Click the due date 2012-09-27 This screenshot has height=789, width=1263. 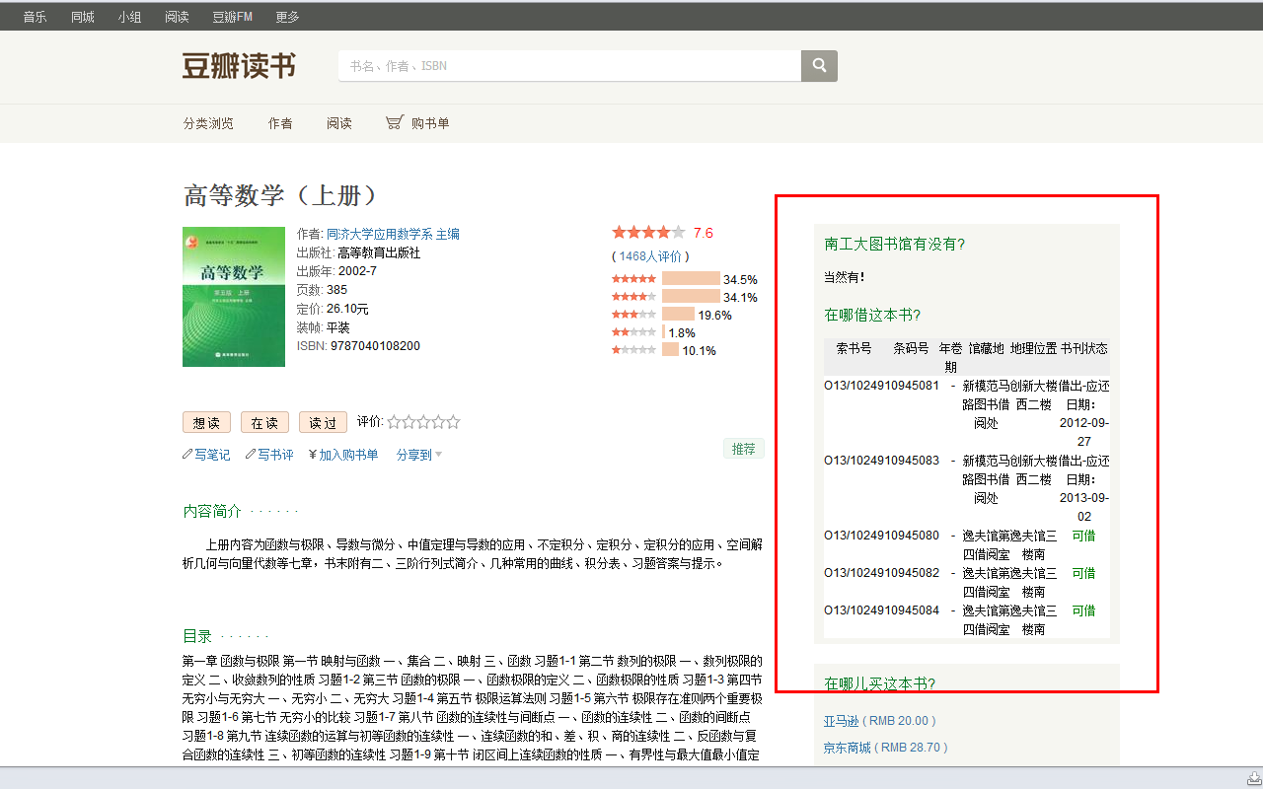1084,432
